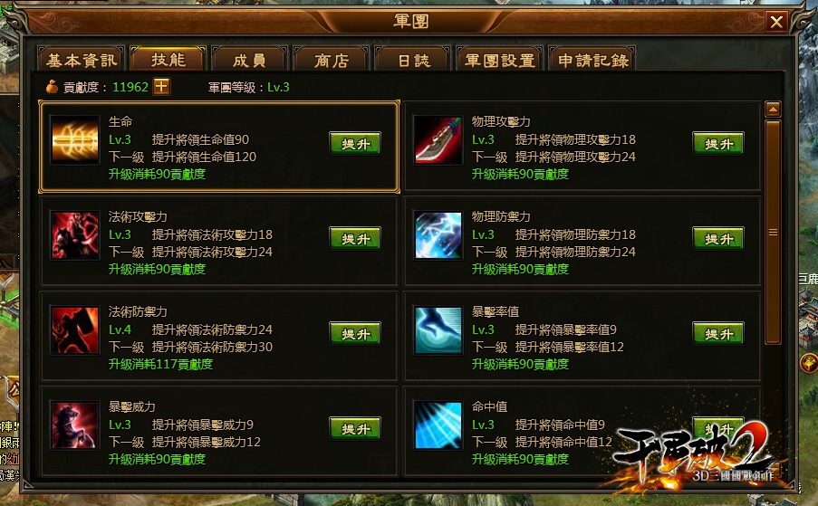Viewport: 818px width, 506px height.
Task: Click the 命中值 skill icon
Action: click(438, 425)
